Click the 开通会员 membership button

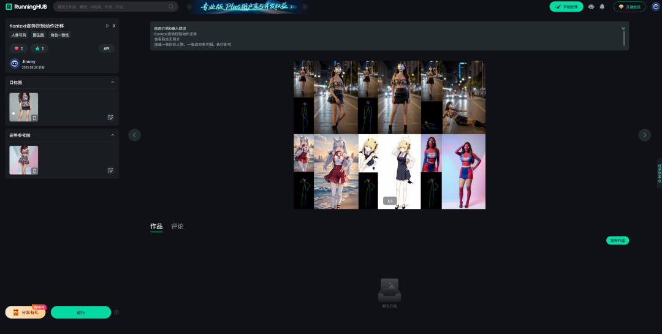(629, 7)
